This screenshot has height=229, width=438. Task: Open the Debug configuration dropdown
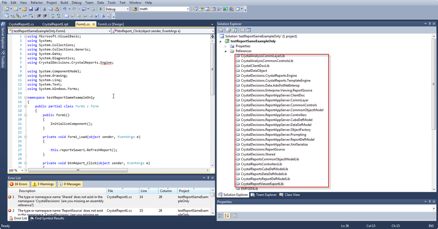(x=127, y=9)
